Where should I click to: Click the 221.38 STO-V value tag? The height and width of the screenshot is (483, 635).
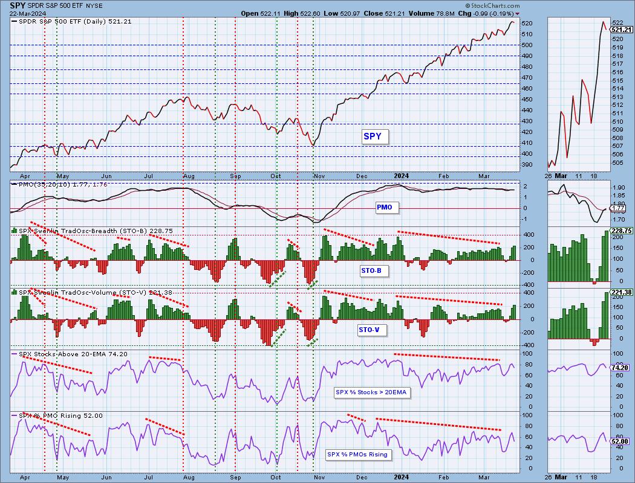[x=622, y=292]
